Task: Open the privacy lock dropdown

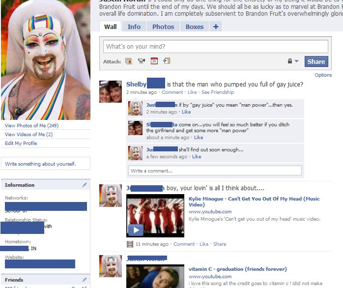Action: point(293,61)
